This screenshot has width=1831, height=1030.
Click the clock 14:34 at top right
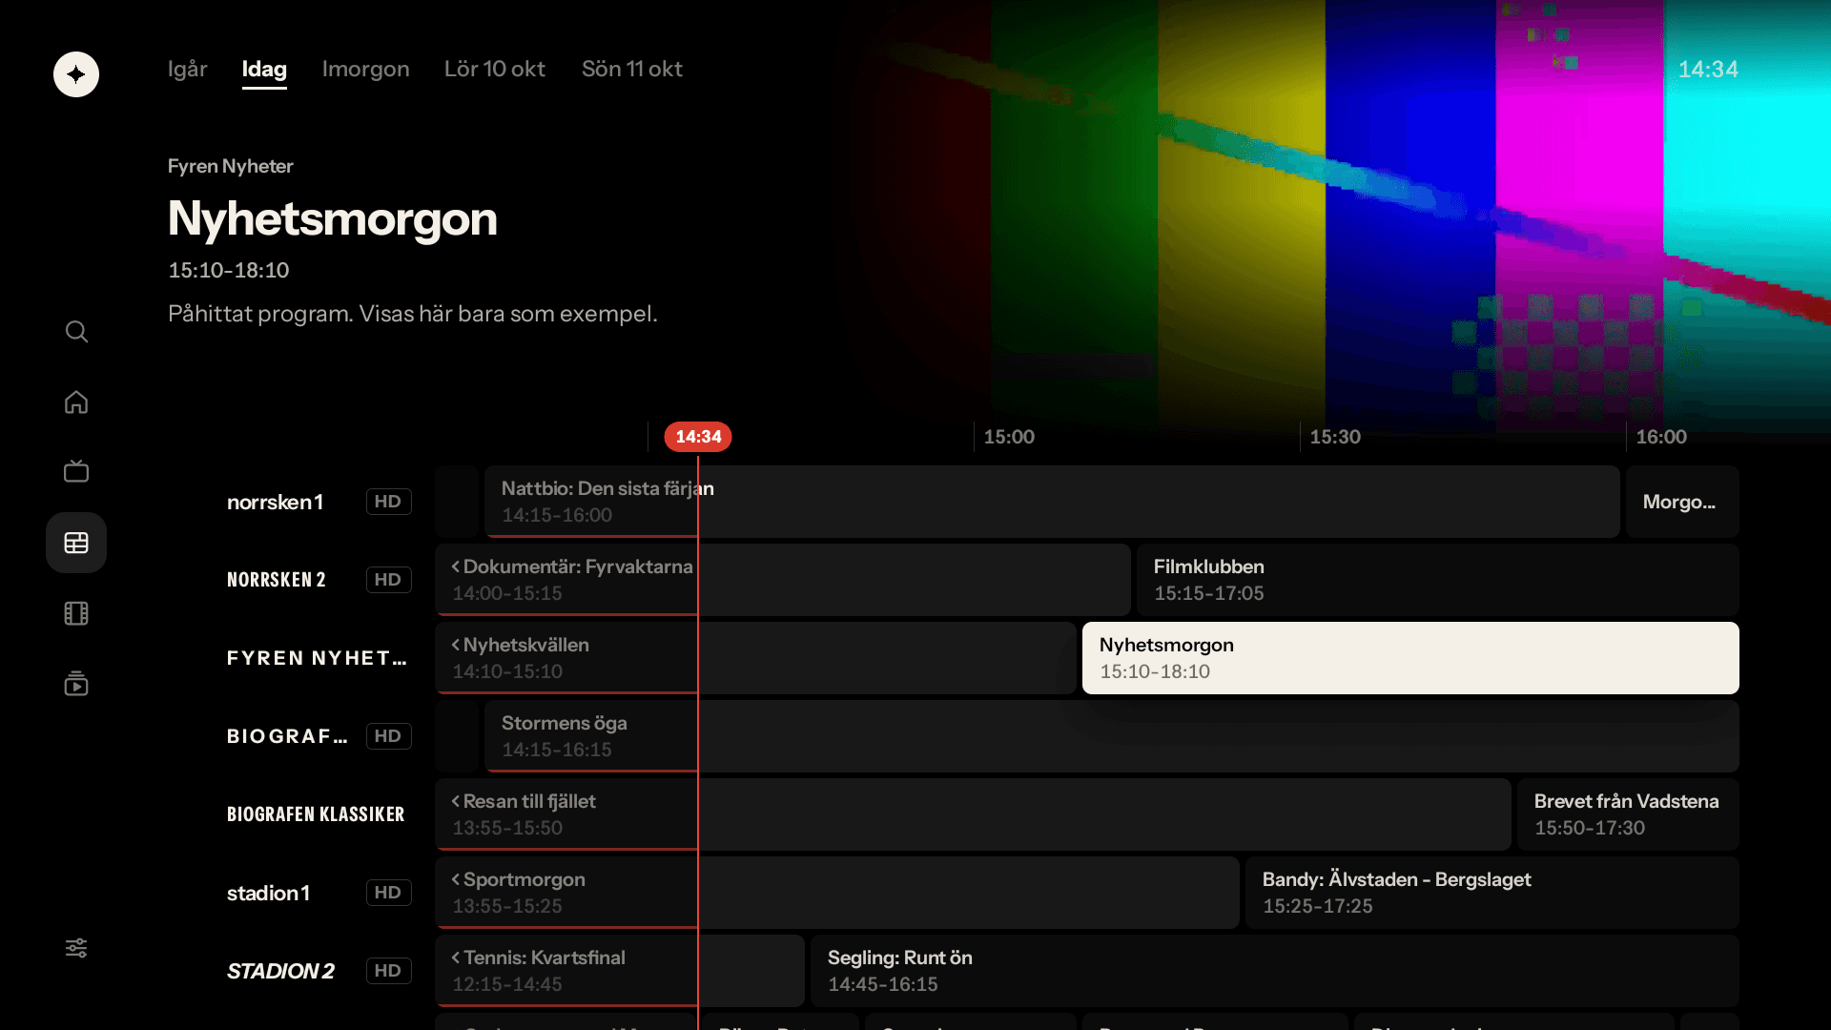1708,70
